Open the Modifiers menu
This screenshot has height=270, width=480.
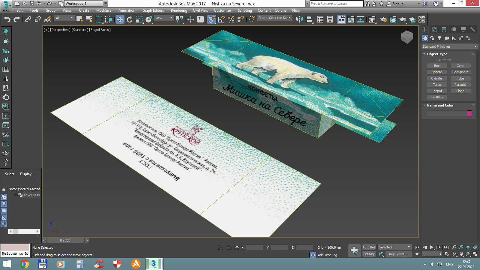pyautogui.click(x=104, y=10)
